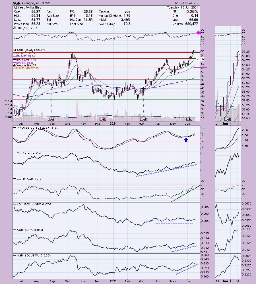Click the 7.3% annotation on price chart
Image resolution: width=256 pixels, height=284 pixels.
pyautogui.click(x=200, y=59)
